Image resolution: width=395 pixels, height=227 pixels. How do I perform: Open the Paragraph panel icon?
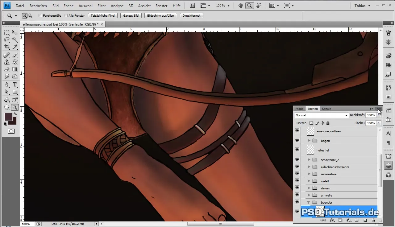click(x=389, y=143)
